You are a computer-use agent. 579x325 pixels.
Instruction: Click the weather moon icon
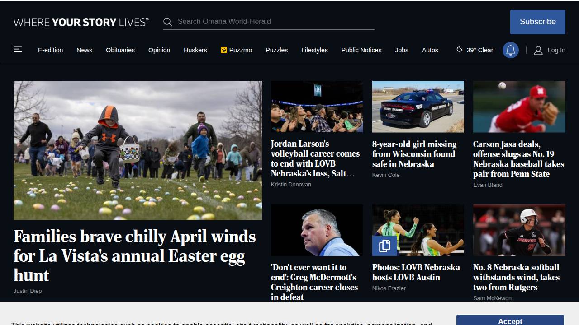[x=460, y=50]
